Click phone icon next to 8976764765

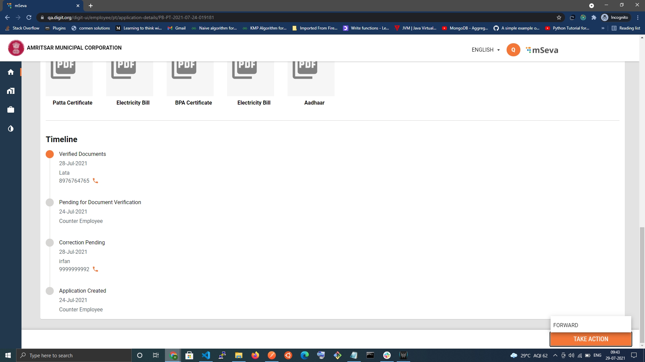coord(95,181)
